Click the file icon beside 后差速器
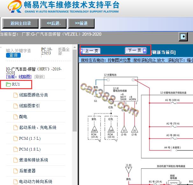 click(x=16, y=171)
